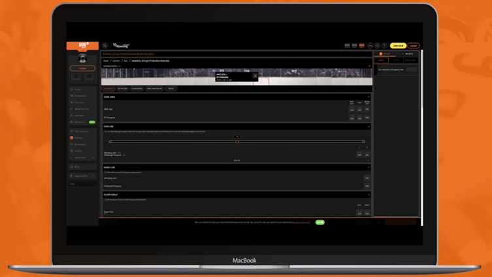
Task: Select PIT Penguins money line odds in Game Lines
Action: pos(367,118)
